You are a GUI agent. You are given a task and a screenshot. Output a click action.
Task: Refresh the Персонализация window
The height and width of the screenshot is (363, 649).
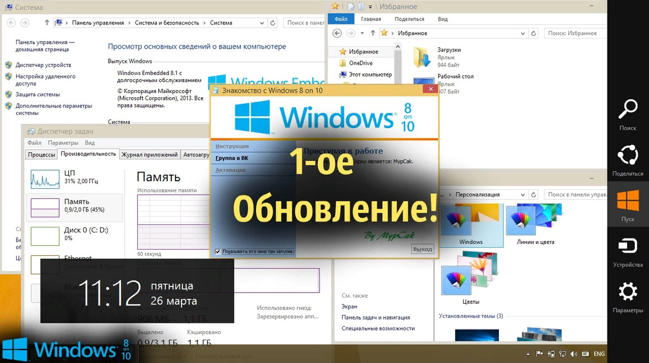coord(533,194)
